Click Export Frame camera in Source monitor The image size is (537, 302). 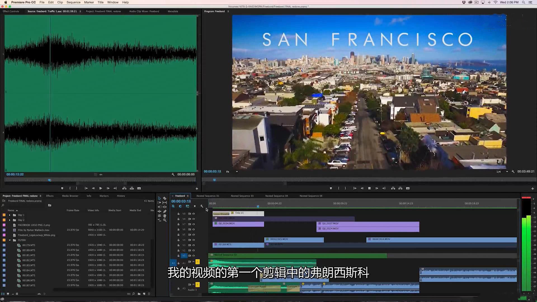tap(139, 188)
